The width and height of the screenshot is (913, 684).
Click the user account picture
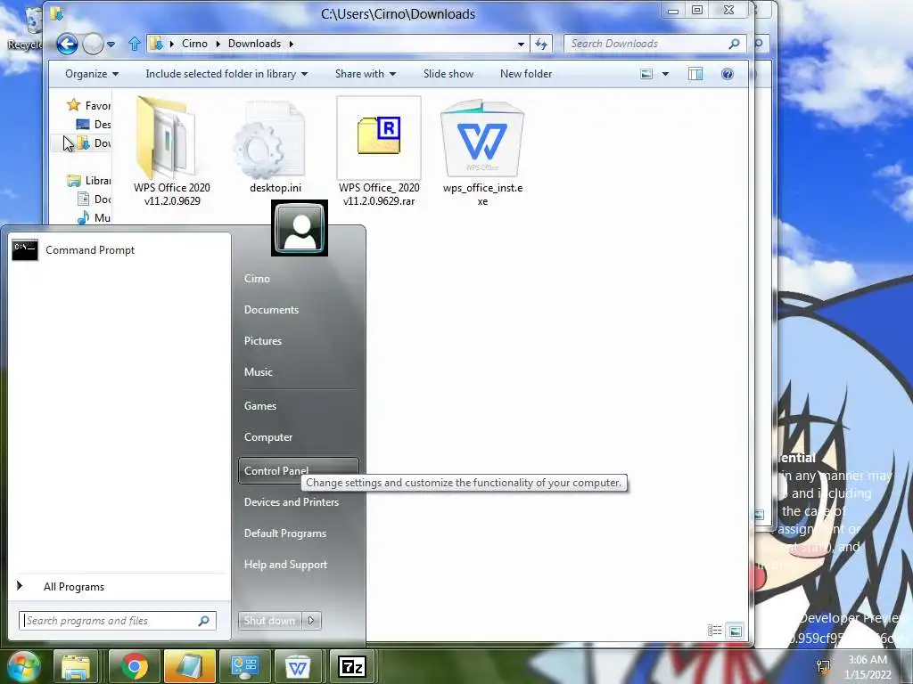point(300,228)
